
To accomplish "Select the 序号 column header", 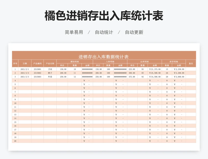I will click(x=15, y=63).
